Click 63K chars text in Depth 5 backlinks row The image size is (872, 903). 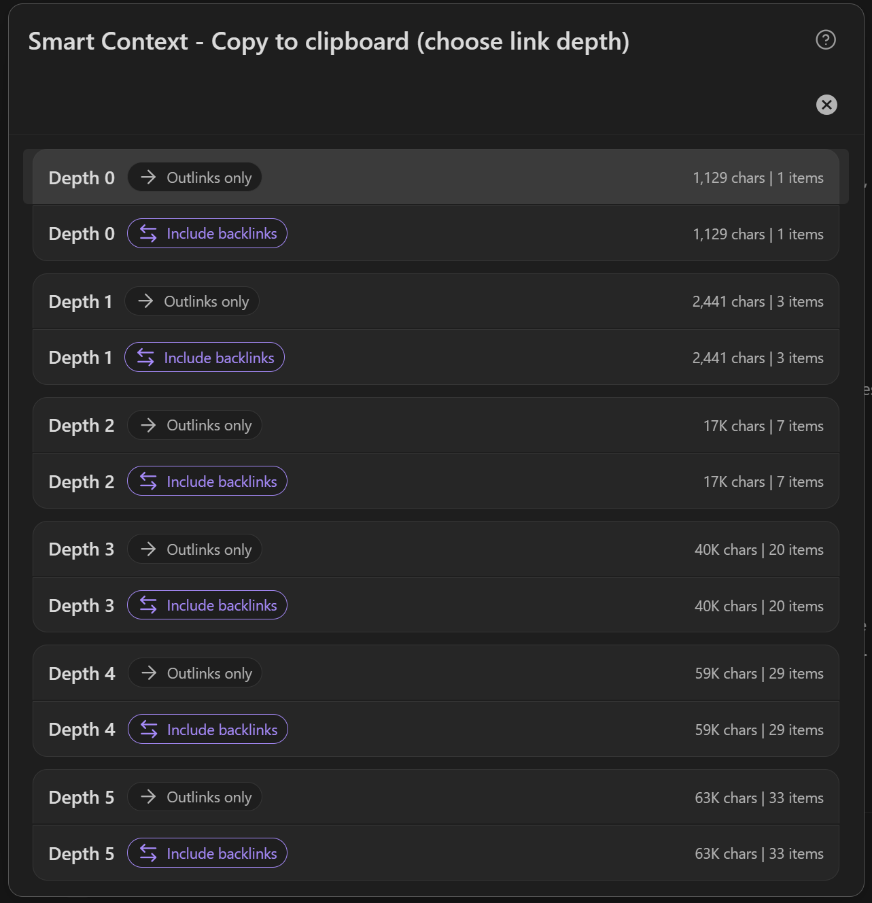tap(725, 854)
